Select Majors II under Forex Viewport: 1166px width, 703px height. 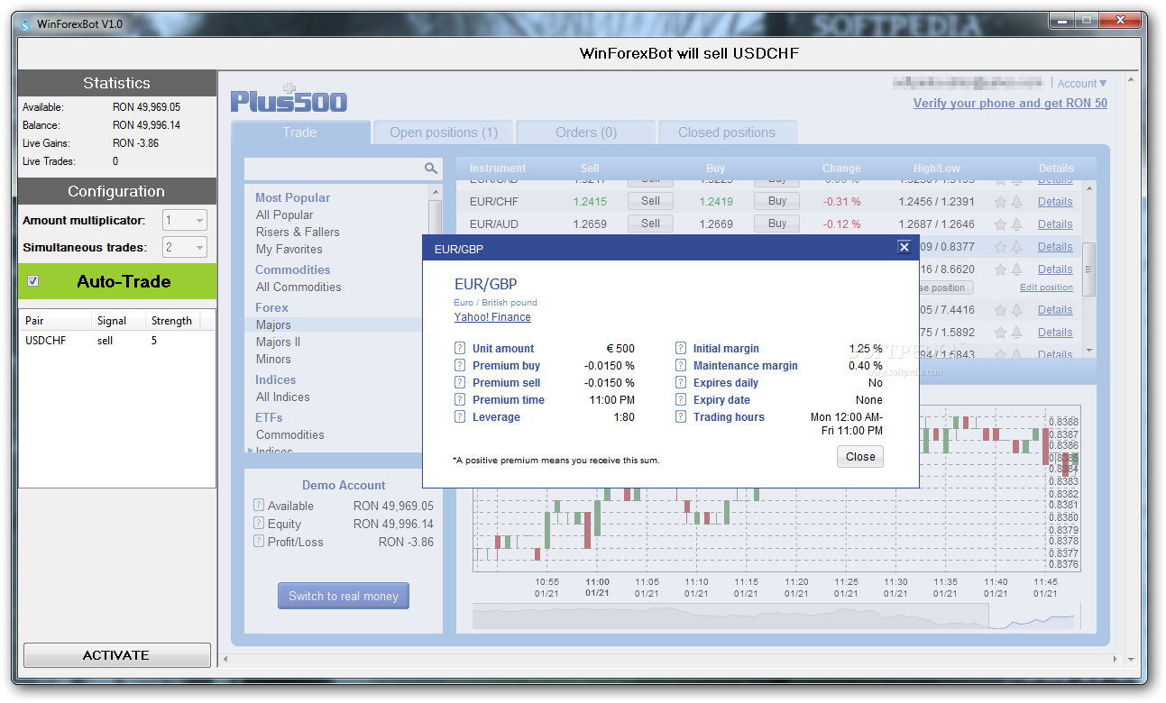[x=278, y=342]
